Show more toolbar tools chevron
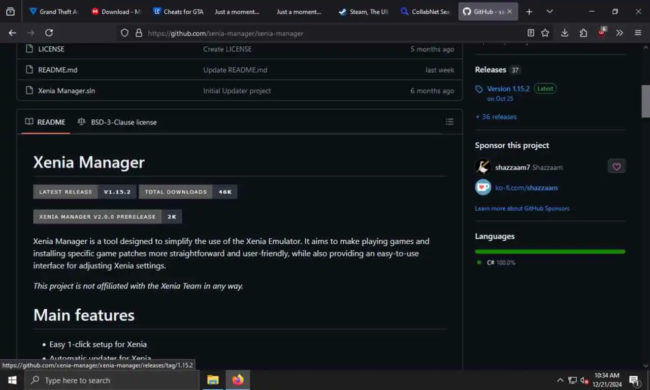 (620, 33)
